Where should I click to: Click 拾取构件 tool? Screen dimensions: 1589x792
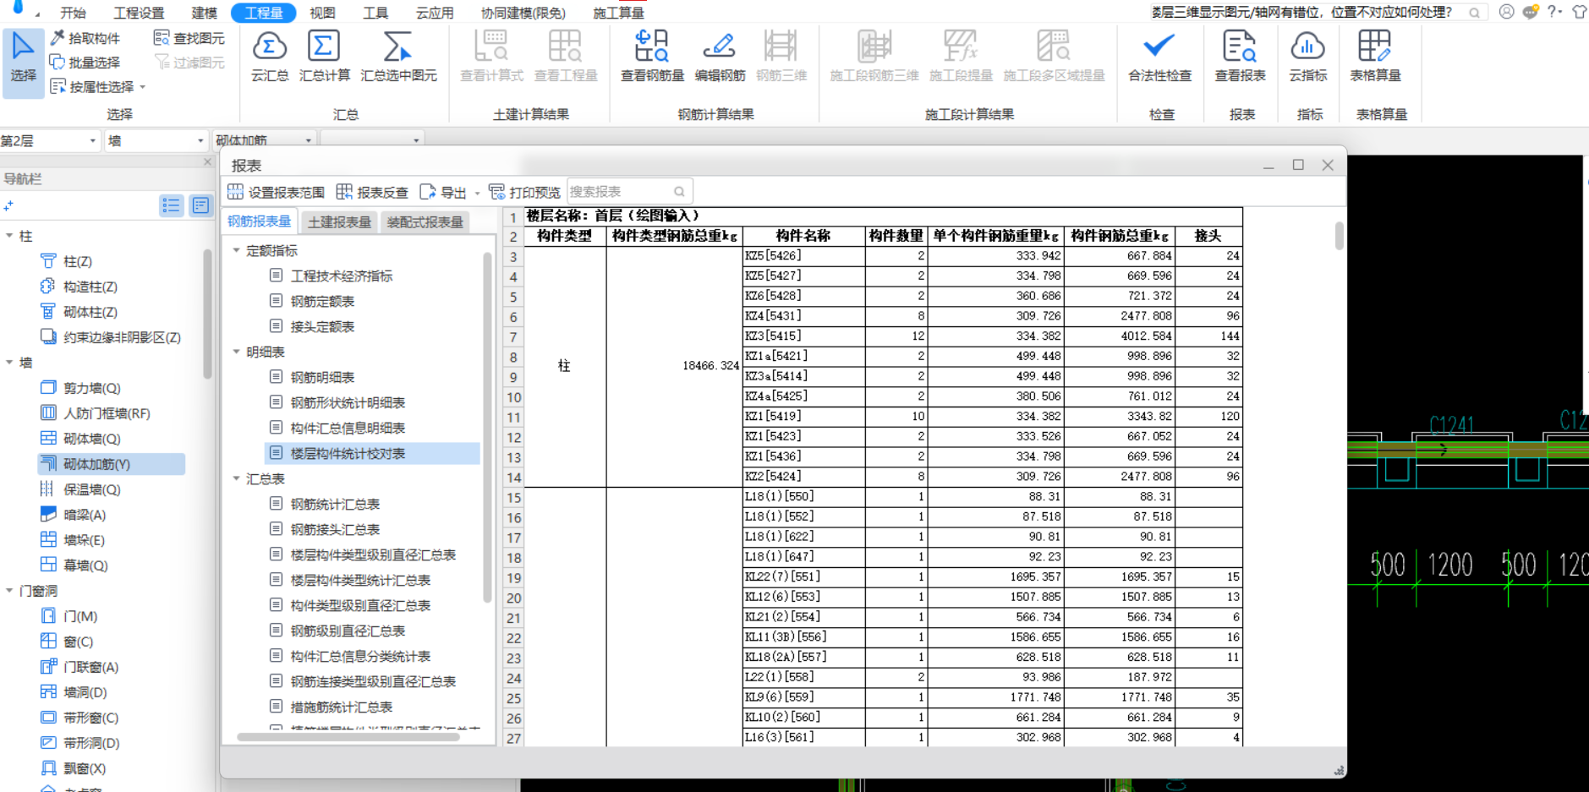pos(85,38)
